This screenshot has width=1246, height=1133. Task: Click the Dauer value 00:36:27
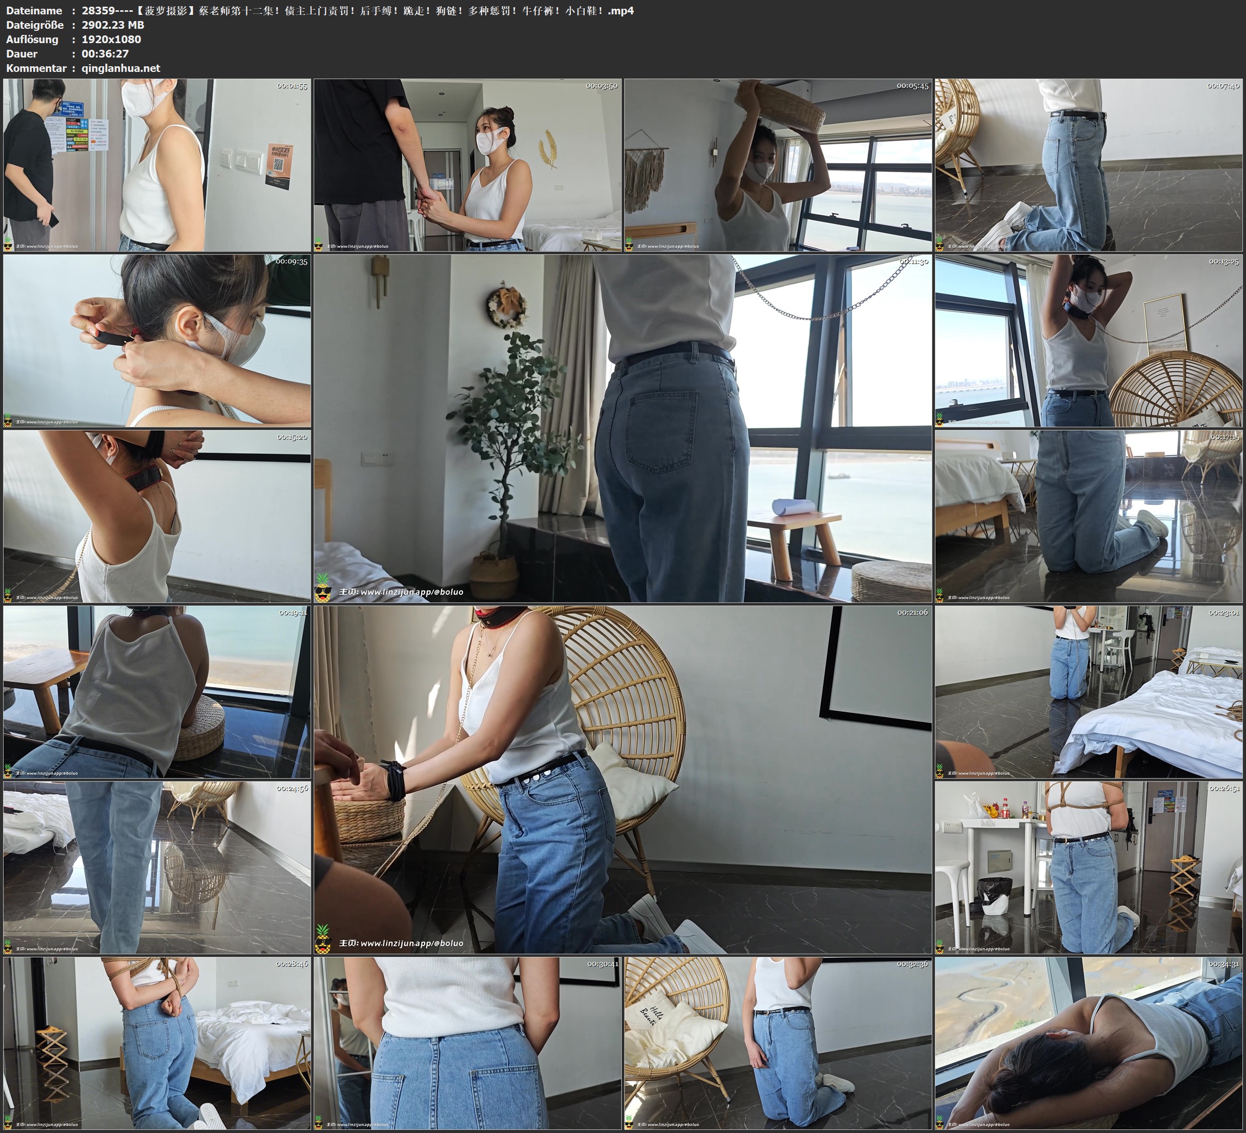tap(105, 54)
